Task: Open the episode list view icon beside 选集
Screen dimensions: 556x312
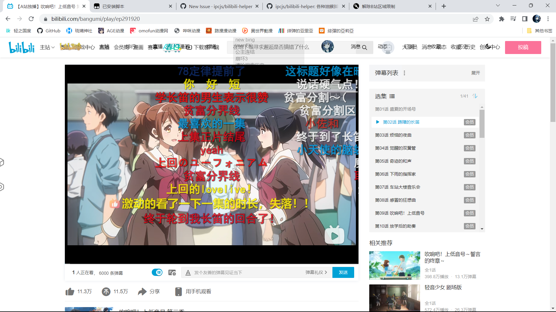Action: coord(392,96)
